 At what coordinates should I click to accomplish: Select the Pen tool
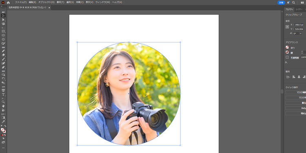pyautogui.click(x=3, y=67)
